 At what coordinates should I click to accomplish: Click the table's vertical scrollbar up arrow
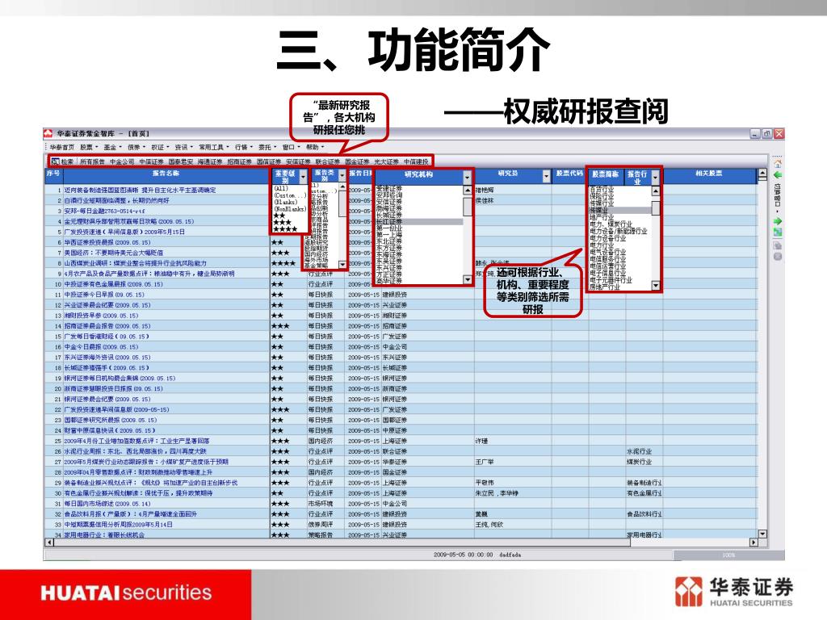coord(762,173)
